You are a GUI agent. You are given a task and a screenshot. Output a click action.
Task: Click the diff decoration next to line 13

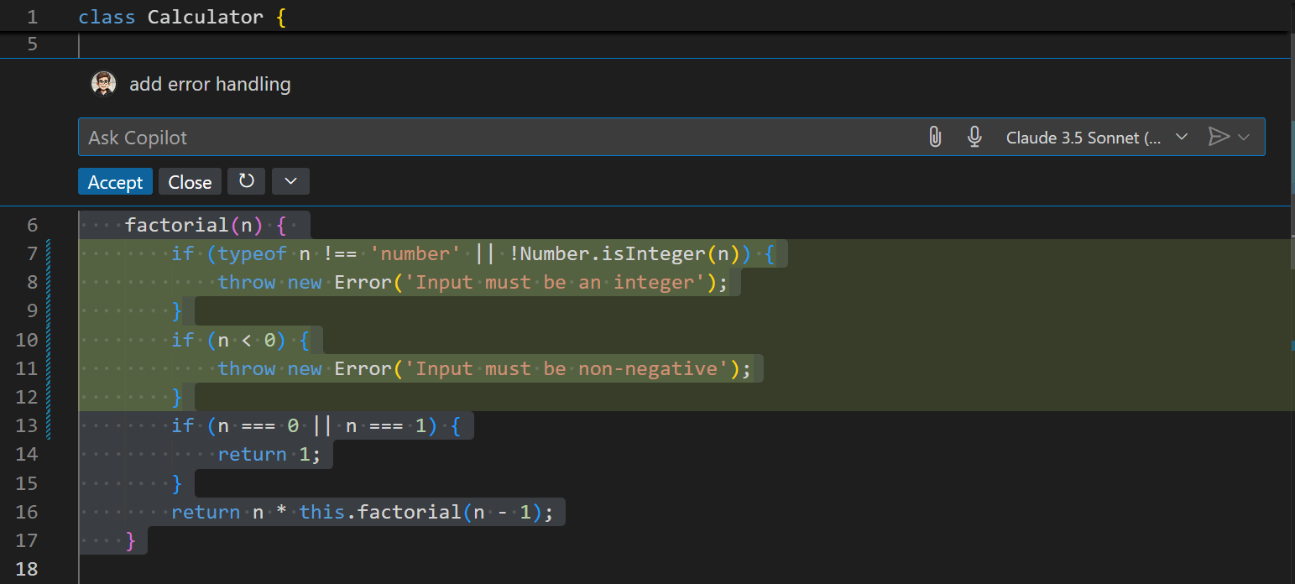click(48, 425)
